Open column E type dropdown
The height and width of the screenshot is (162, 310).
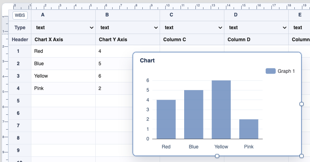[x=299, y=28]
